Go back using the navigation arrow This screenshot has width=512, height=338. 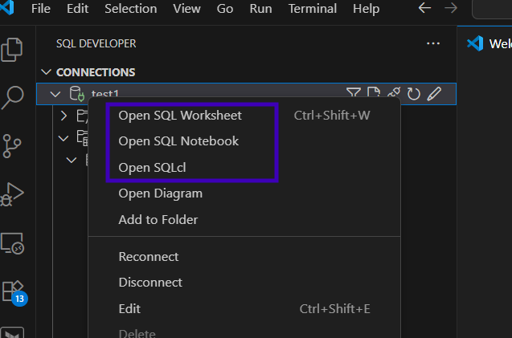(x=425, y=9)
